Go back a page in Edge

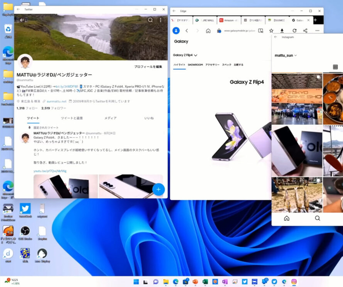[187, 31]
